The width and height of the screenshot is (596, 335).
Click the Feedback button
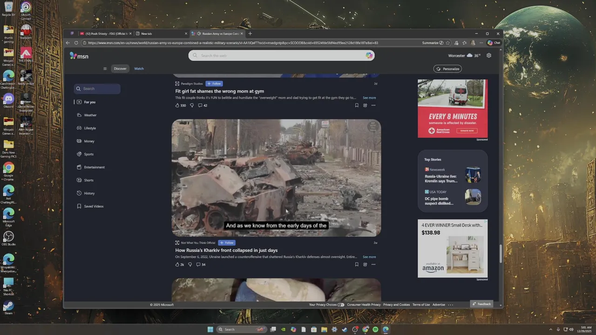(x=481, y=304)
